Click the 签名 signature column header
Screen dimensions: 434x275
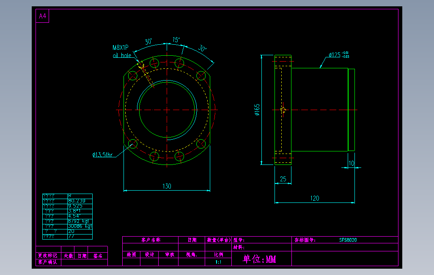tap(98, 256)
